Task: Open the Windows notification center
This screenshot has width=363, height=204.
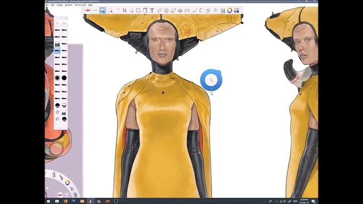Action: (314, 201)
